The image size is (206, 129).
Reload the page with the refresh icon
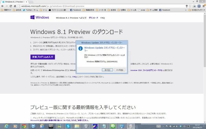[11, 6]
